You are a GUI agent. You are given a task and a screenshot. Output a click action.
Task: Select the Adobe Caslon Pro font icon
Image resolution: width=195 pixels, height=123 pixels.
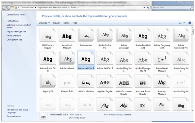click(x=105, y=35)
